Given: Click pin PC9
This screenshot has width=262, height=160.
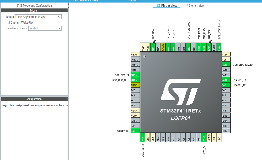Looking at the screenshot, I should coord(226,95).
